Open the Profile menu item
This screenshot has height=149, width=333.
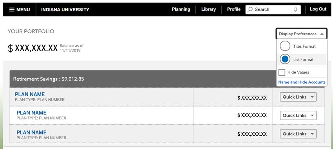coord(234,9)
